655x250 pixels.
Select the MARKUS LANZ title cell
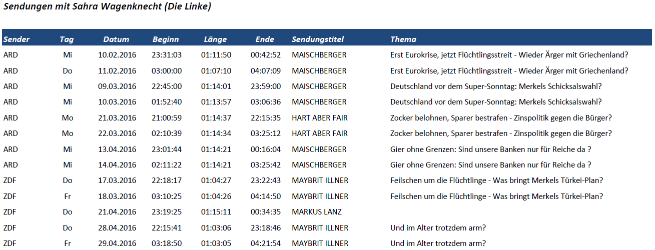317,212
